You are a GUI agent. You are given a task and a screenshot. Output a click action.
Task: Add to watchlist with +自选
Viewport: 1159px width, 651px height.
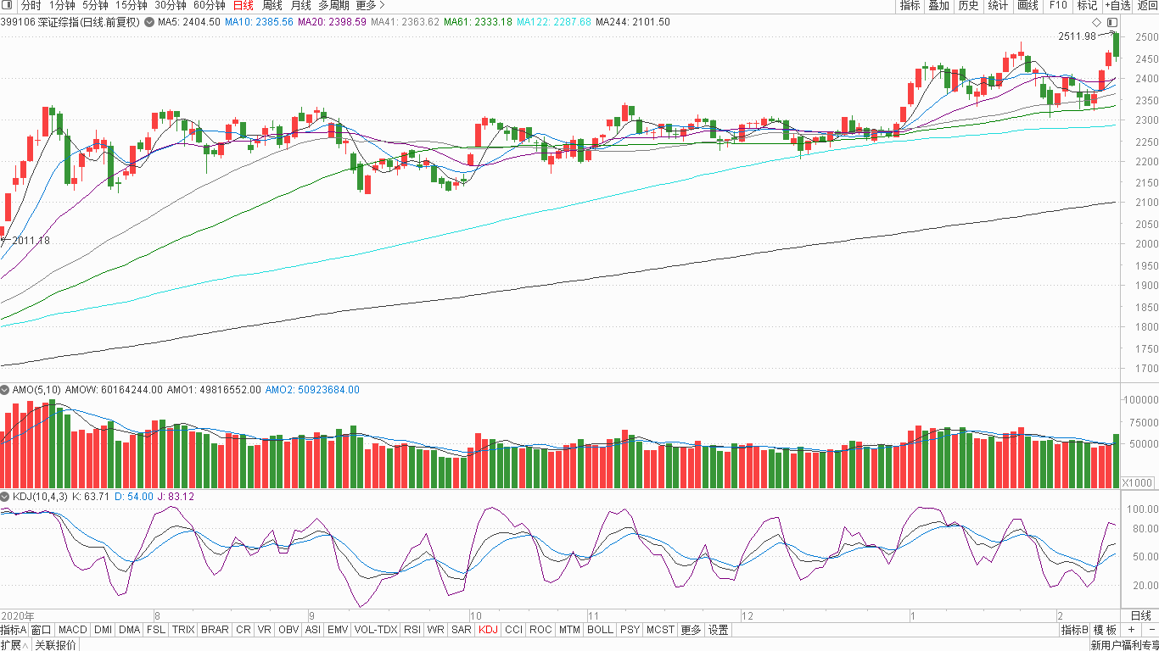(x=1117, y=5)
